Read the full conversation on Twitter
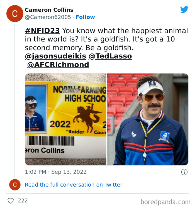The height and width of the screenshot is (208, 195). (74, 185)
